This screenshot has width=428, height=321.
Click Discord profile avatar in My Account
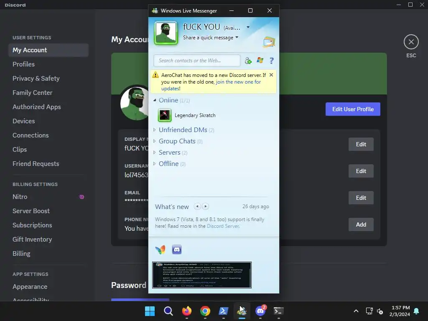point(134,104)
